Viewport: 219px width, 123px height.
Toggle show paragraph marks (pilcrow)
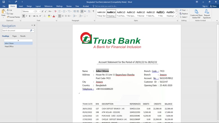93,12
